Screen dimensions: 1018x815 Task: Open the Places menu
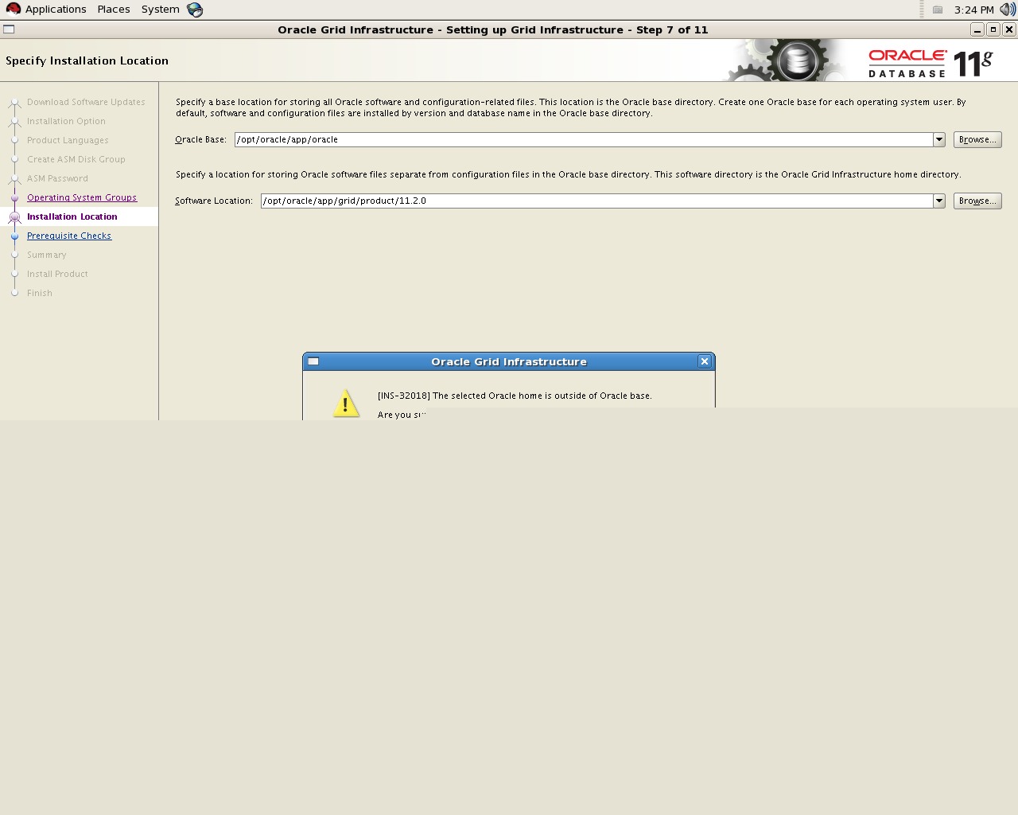[x=114, y=10]
